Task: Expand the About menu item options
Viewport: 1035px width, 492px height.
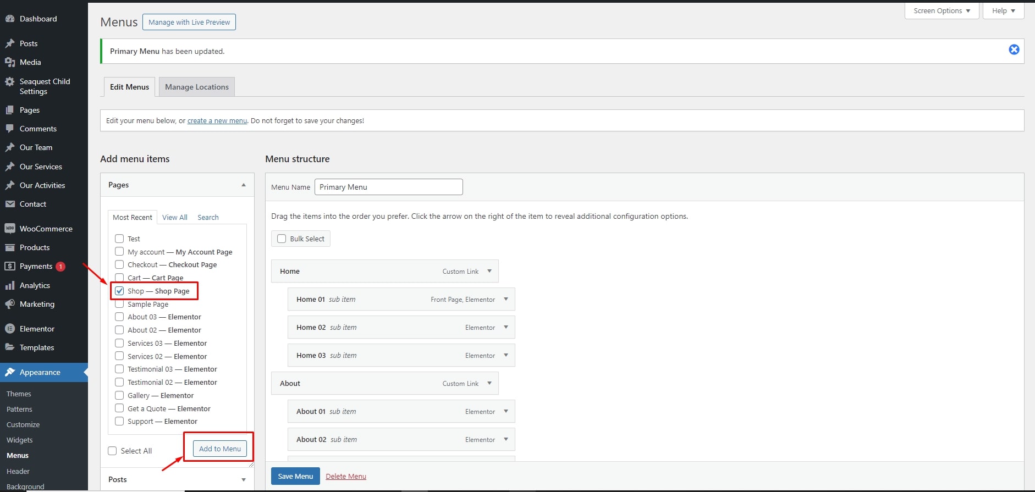Action: click(x=489, y=383)
